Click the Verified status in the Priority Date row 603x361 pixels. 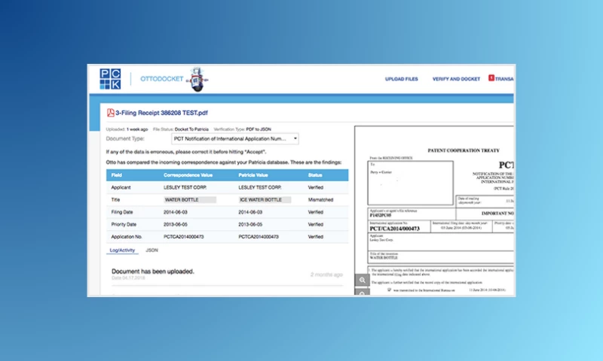(315, 224)
